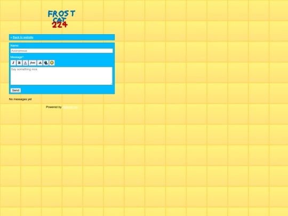
Task: Change text size with the double-A button
Action: 40,63
